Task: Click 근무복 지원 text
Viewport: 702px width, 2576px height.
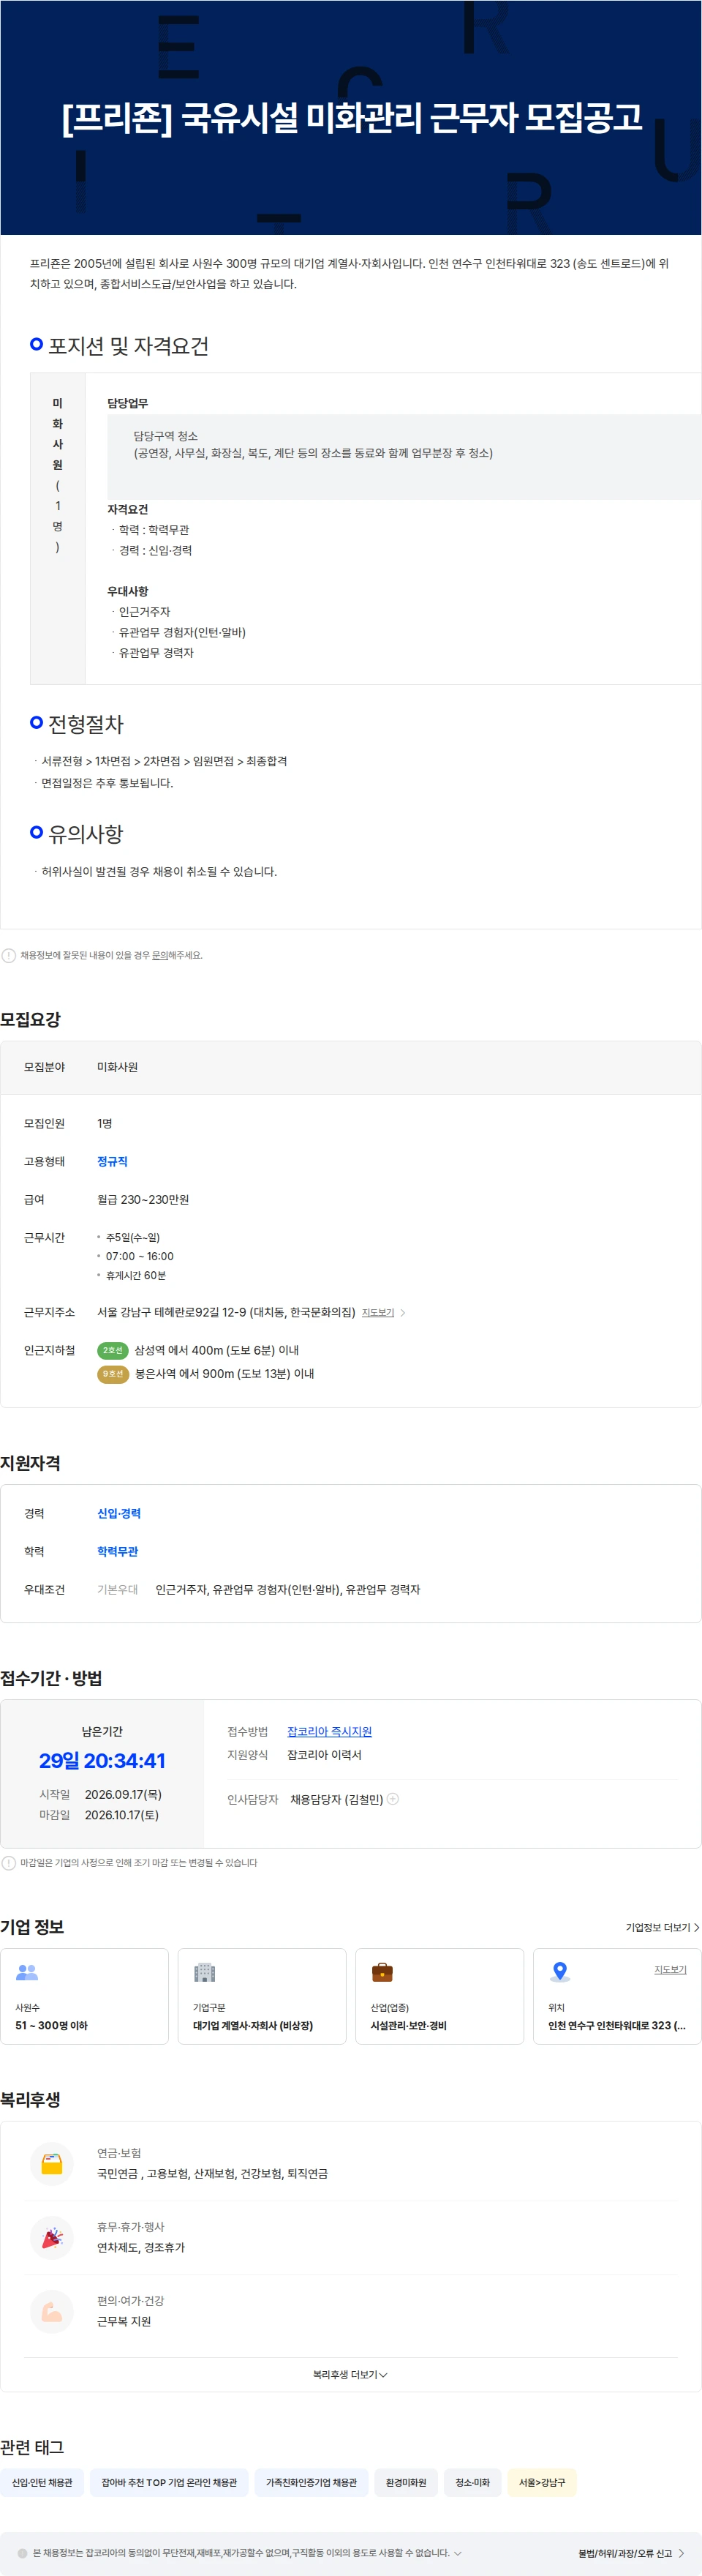Action: pyautogui.click(x=124, y=2322)
